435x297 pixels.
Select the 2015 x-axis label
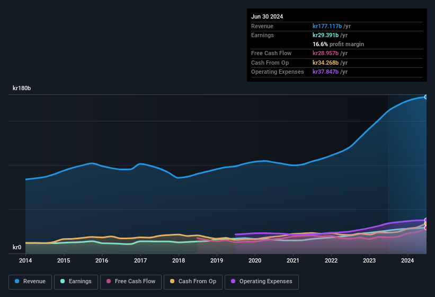tap(64, 260)
